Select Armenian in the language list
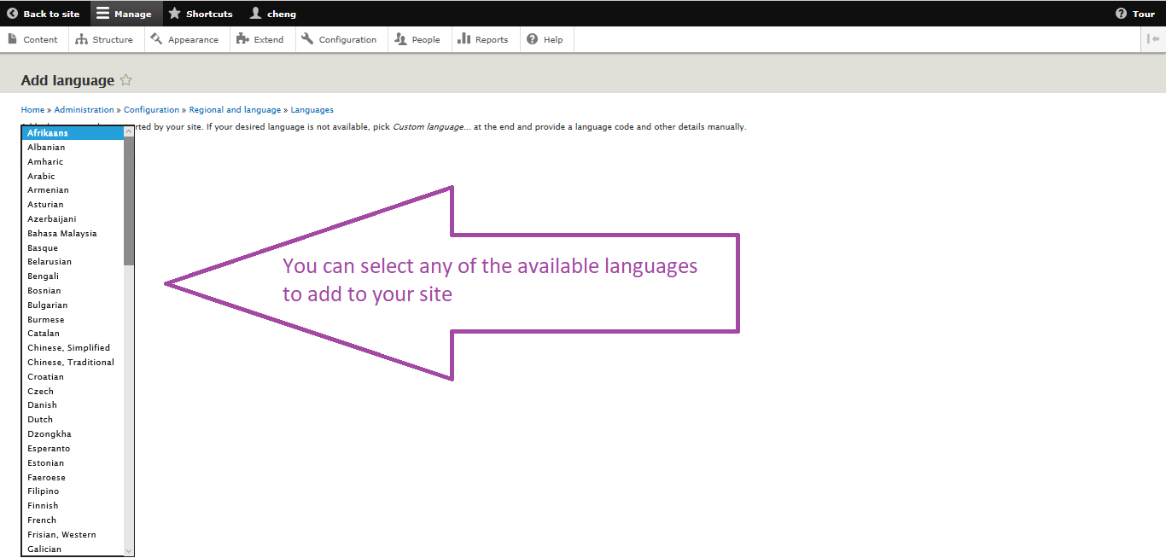The image size is (1166, 558). [x=73, y=190]
